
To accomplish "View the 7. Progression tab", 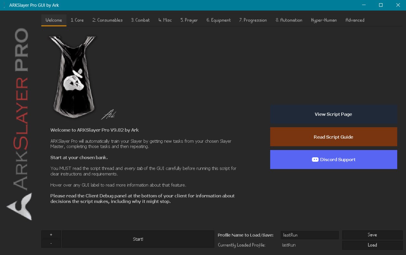I will click(253, 20).
